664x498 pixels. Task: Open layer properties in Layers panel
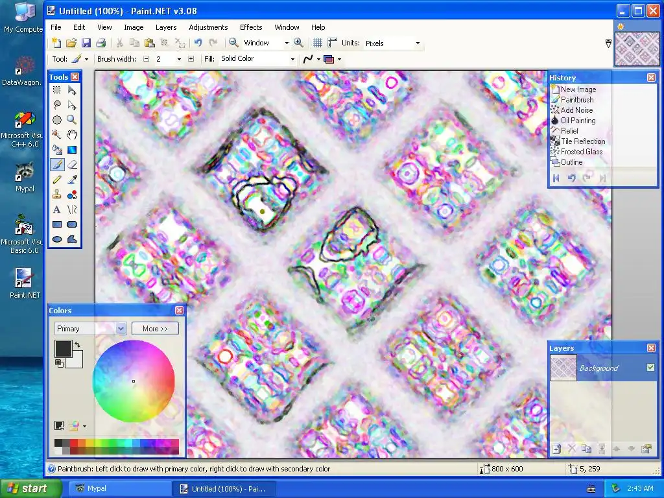[646, 449]
